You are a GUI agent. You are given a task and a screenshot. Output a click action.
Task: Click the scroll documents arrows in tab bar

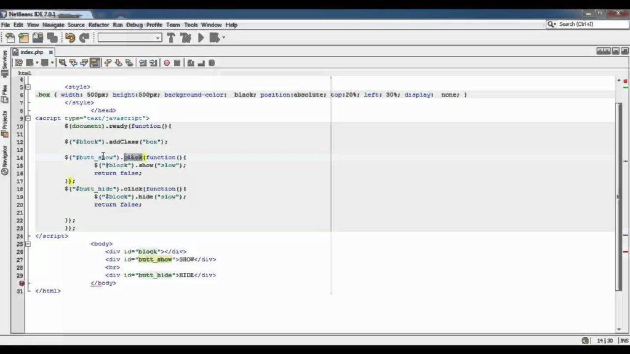[x=603, y=51]
